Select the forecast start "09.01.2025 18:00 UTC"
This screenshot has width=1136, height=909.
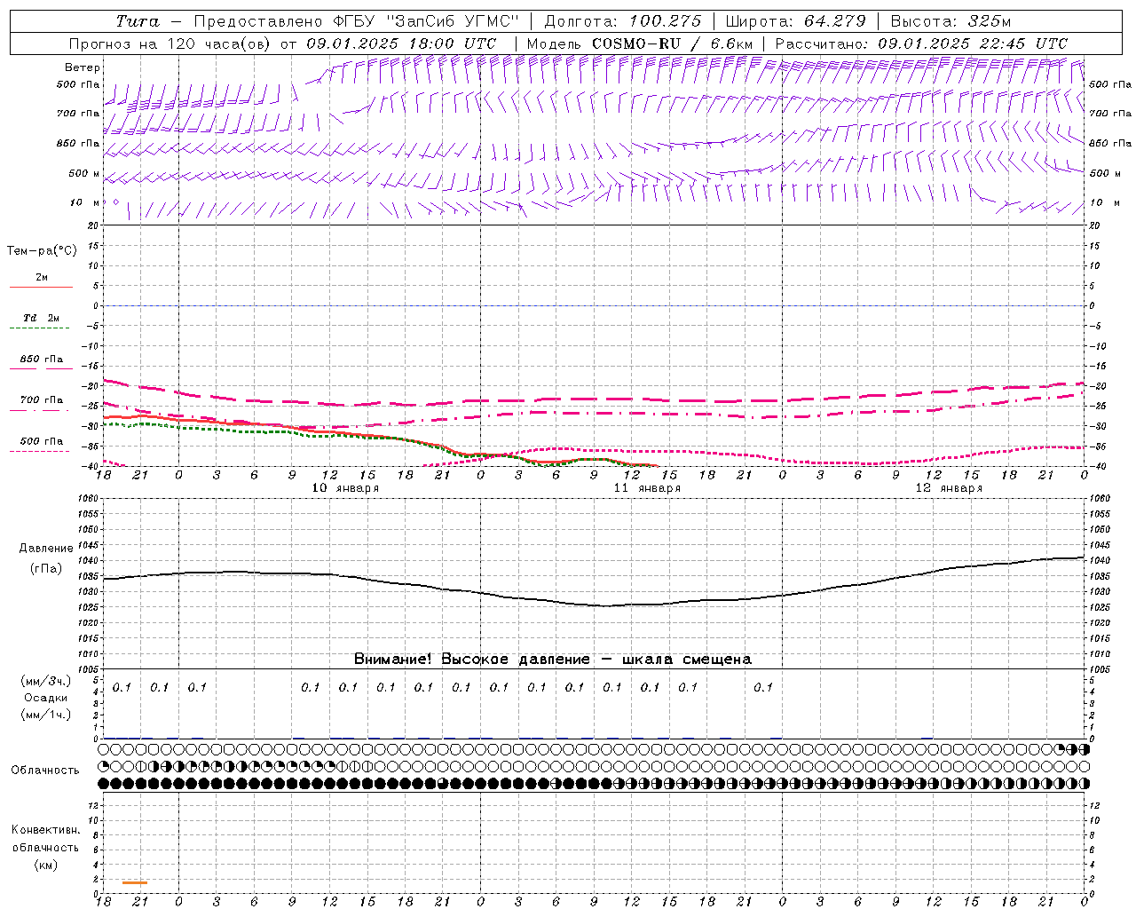(401, 43)
